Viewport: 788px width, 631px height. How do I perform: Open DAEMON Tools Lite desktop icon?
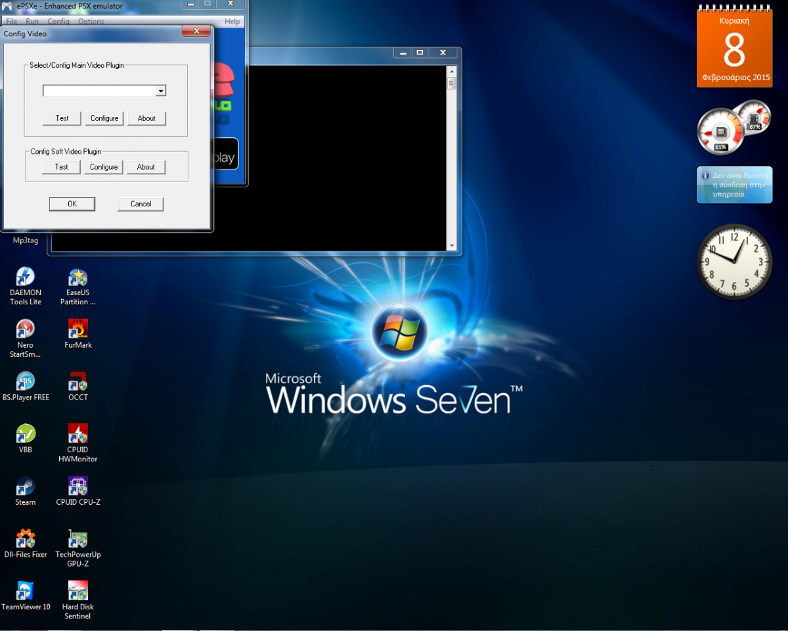pyautogui.click(x=26, y=286)
